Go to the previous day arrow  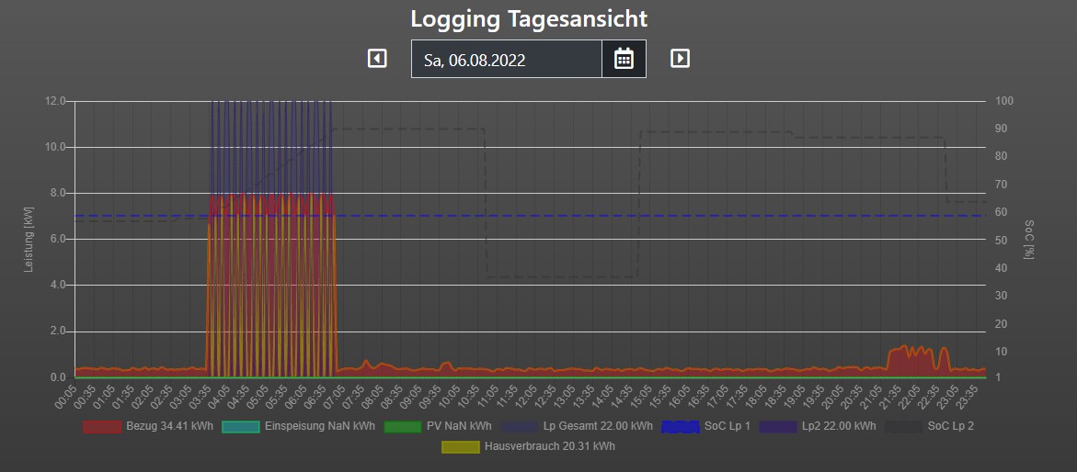[377, 59]
